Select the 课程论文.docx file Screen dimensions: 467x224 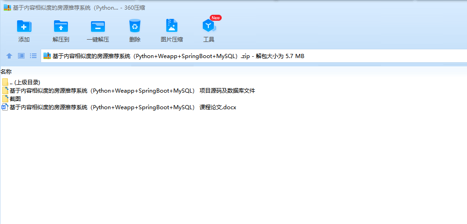pyautogui.click(x=119, y=107)
